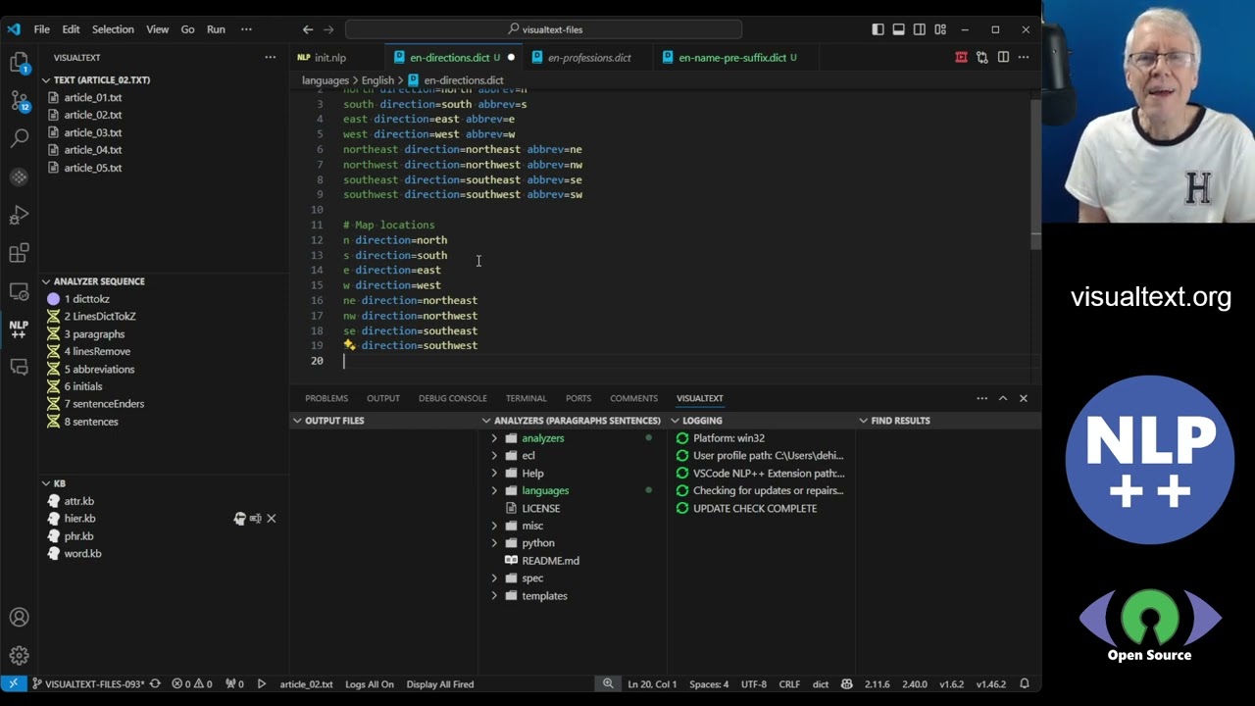This screenshot has width=1255, height=706.
Task: Toggle bottom panel visibility in title bar
Action: [x=898, y=29]
